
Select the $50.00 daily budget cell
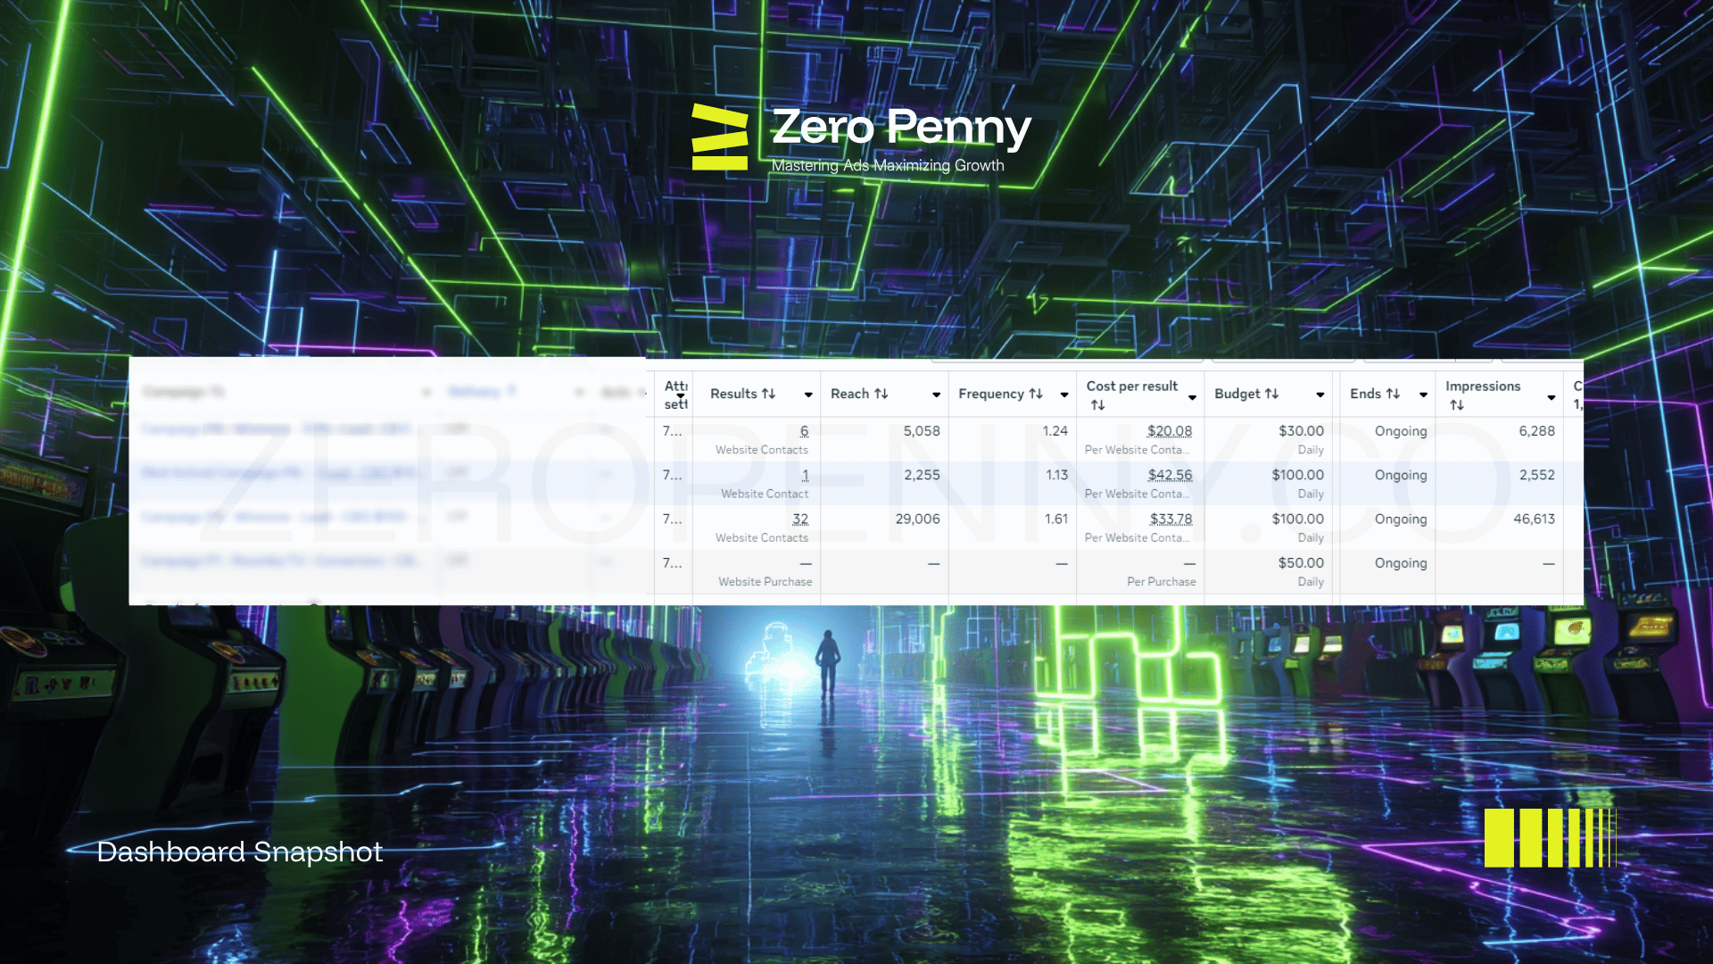pyautogui.click(x=1300, y=563)
